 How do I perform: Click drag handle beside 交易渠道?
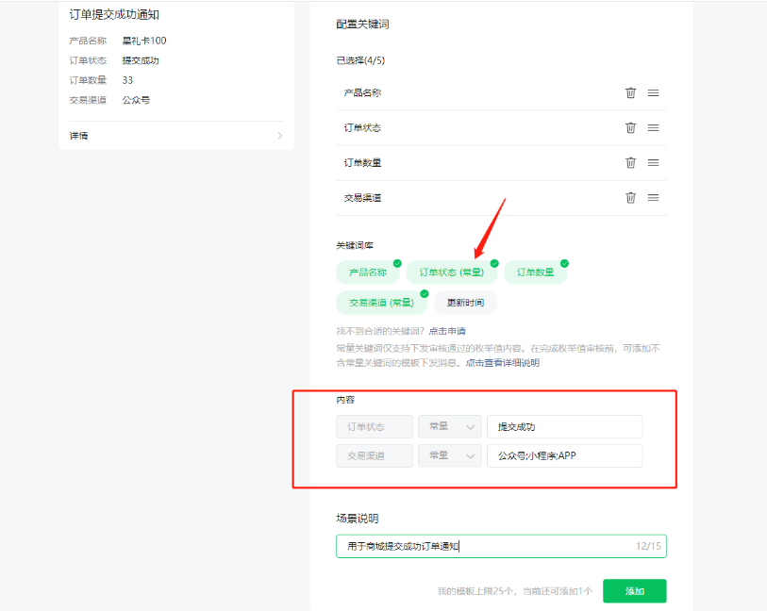[653, 197]
